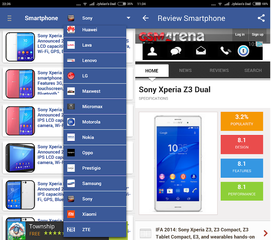The height and width of the screenshot is (240, 271).
Task: Click the Log in button
Action: coord(240,34)
